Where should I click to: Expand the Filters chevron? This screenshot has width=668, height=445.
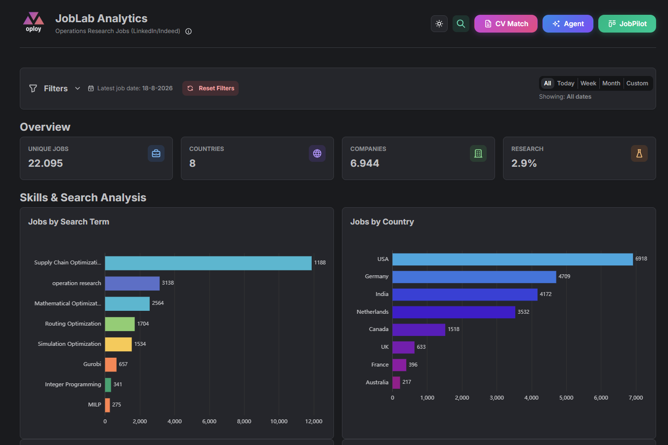click(x=78, y=88)
